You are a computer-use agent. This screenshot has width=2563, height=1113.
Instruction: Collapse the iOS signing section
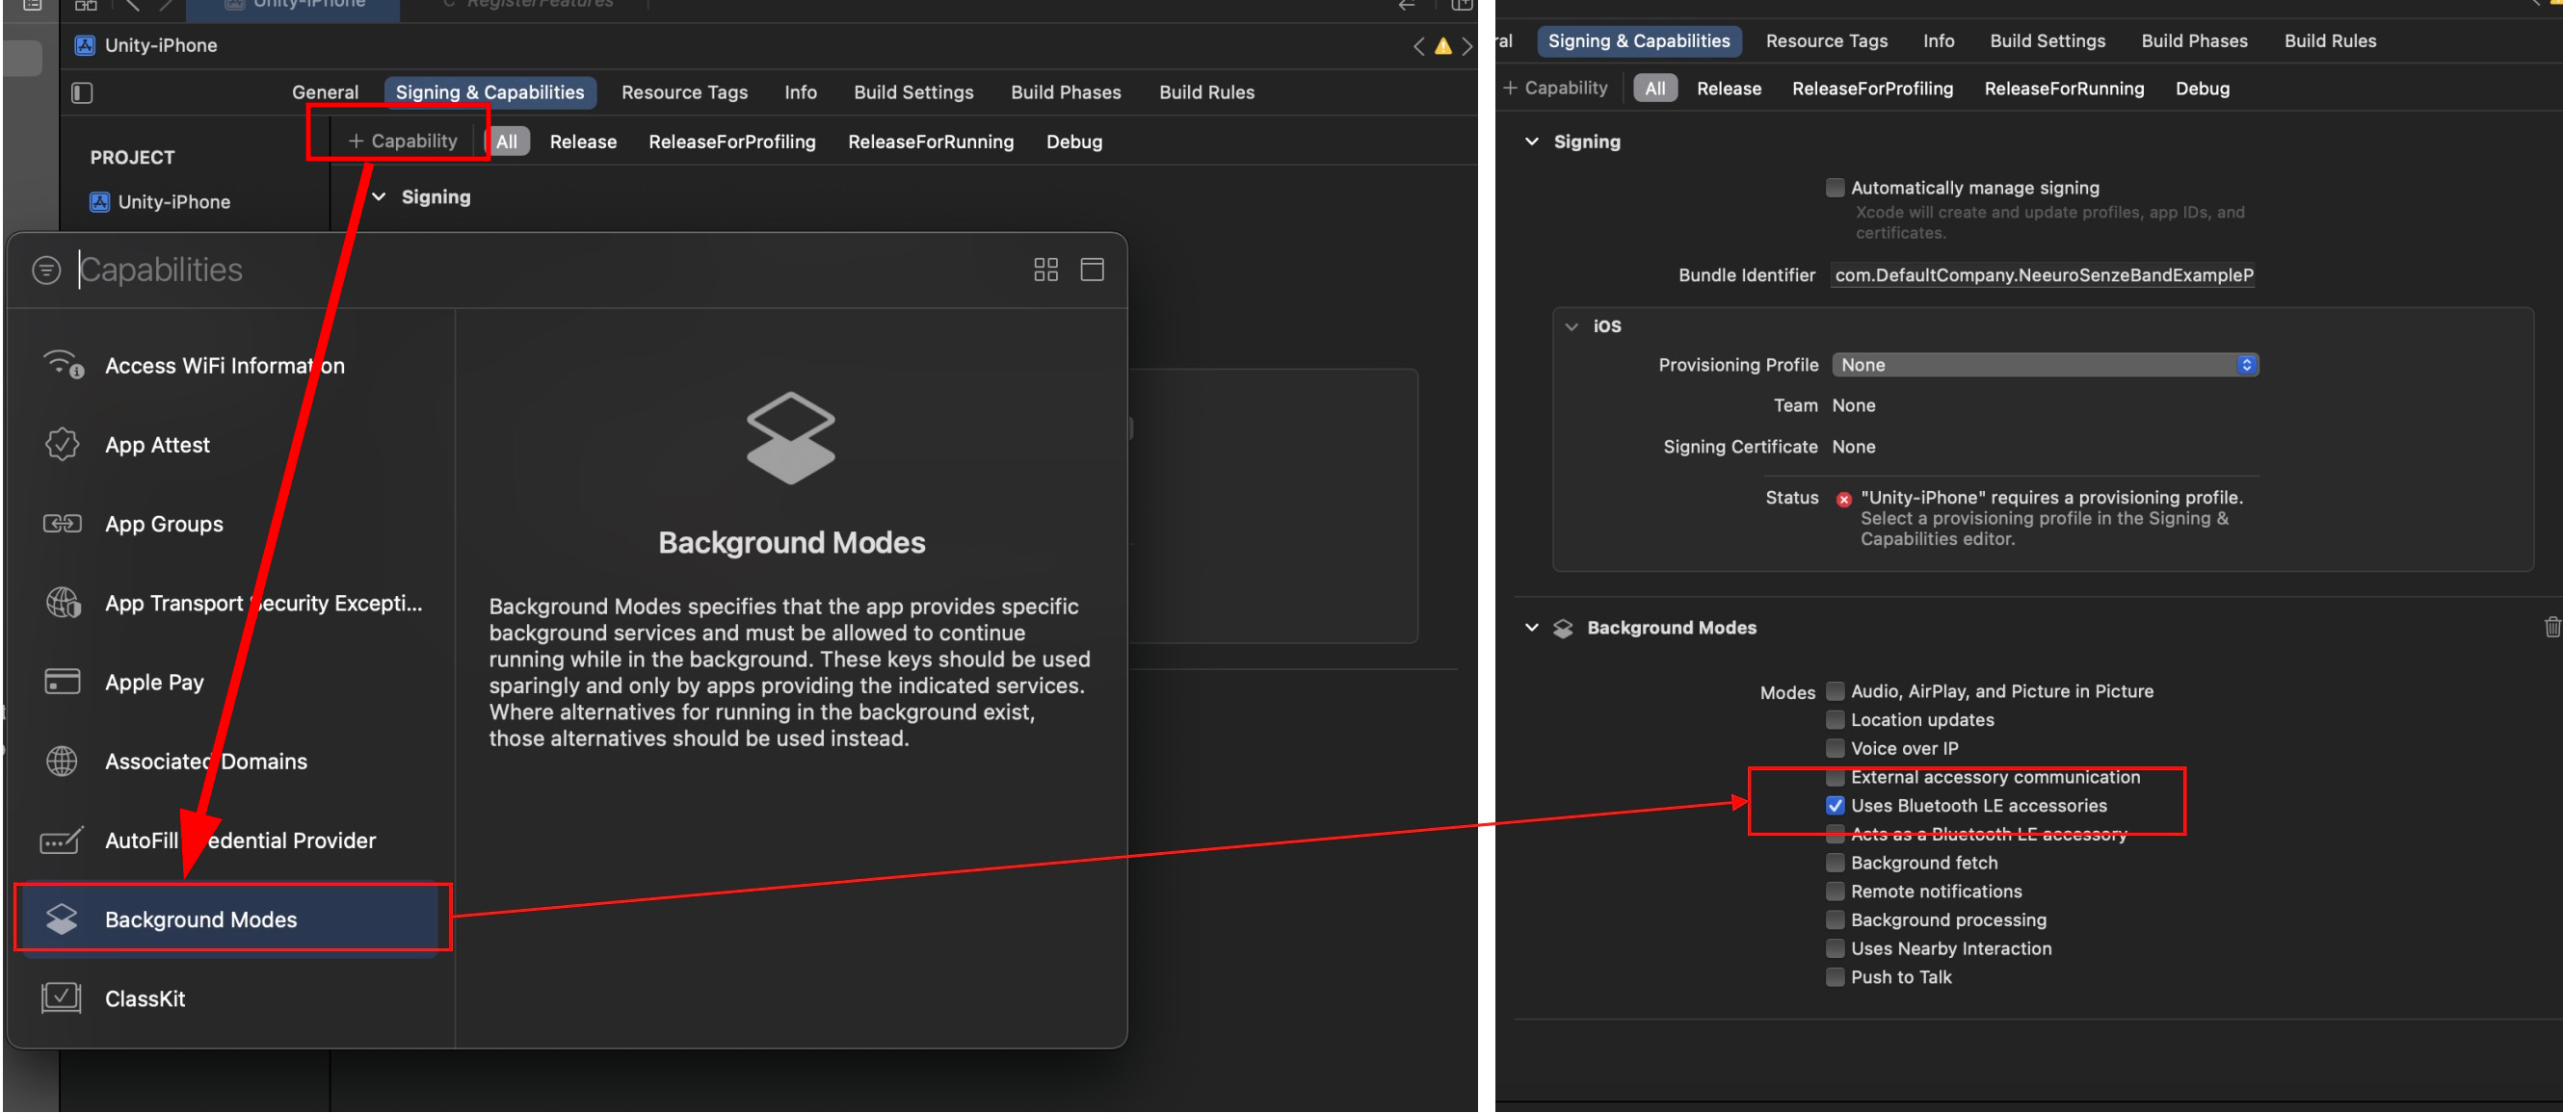tap(1571, 326)
